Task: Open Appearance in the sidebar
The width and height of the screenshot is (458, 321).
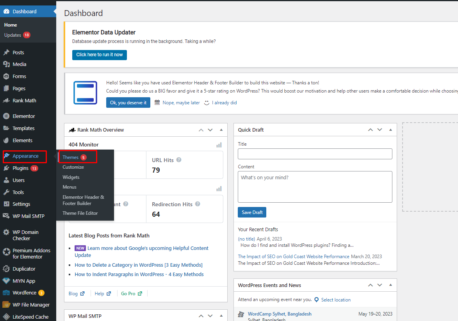Action: (x=25, y=156)
